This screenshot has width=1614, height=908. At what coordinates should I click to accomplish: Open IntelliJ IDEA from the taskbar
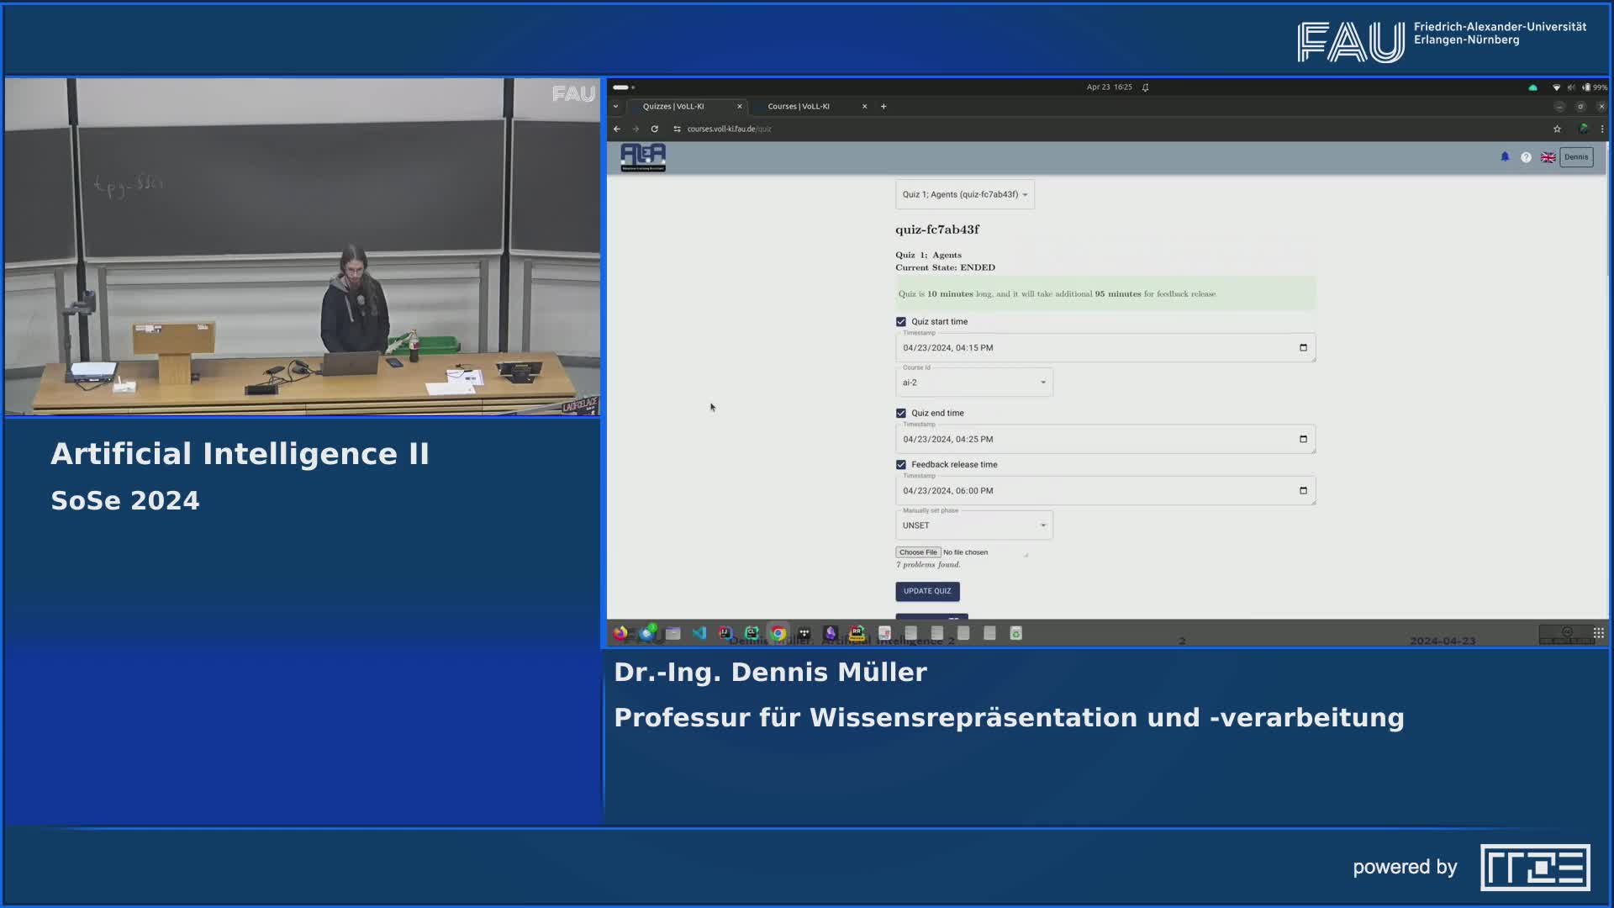pos(723,633)
